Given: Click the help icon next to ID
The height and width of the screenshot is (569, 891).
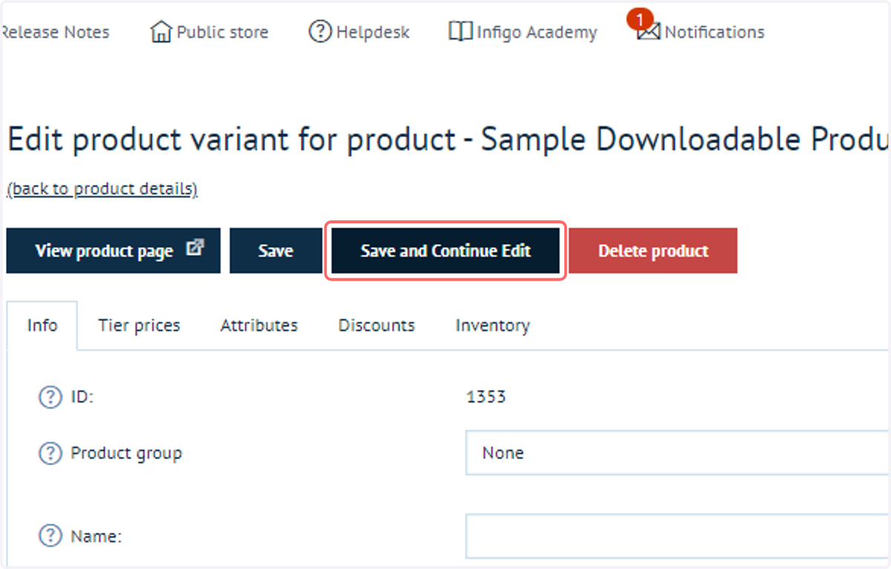Looking at the screenshot, I should click(x=50, y=398).
